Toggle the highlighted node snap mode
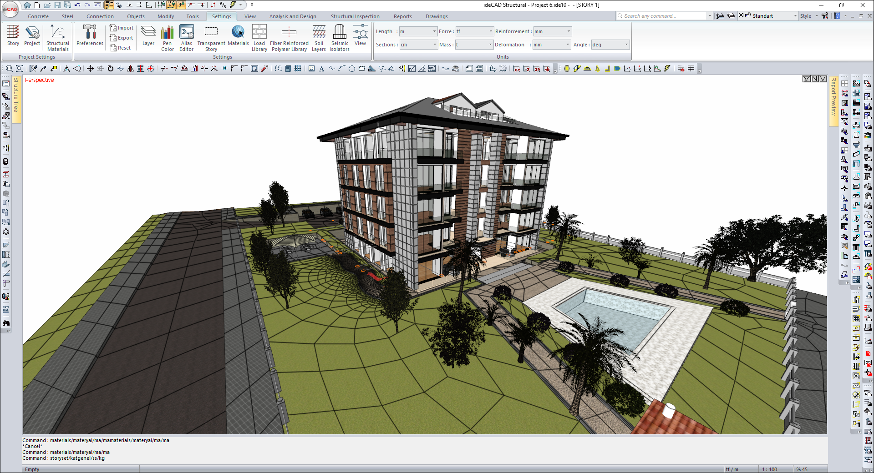 [x=171, y=5]
